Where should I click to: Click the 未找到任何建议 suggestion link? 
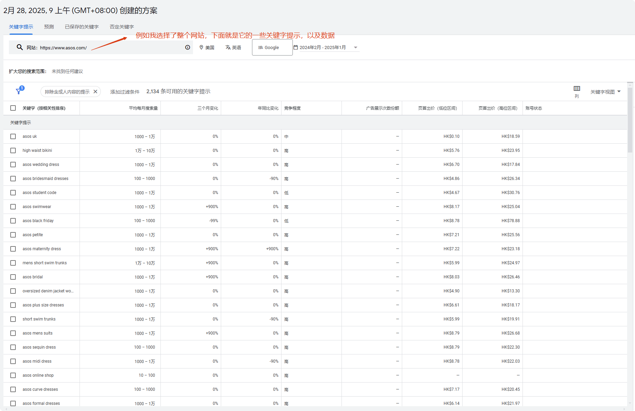pos(67,71)
